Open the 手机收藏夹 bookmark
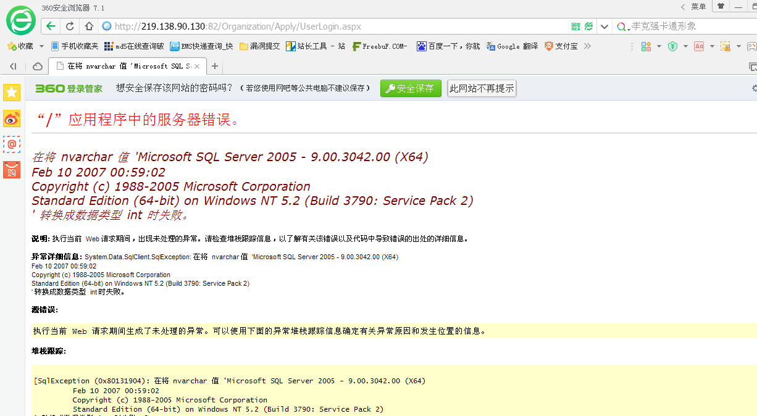757x416 pixels. pyautogui.click(x=75, y=46)
